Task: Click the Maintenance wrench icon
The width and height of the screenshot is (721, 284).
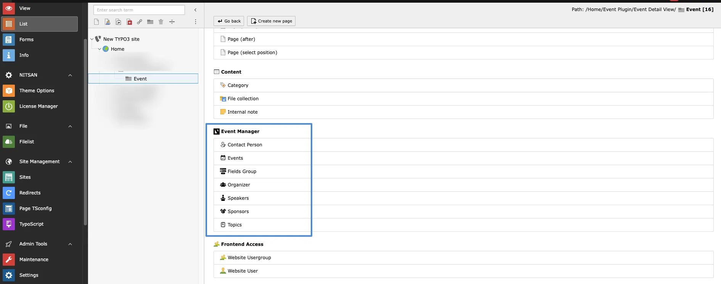Action: [9, 259]
